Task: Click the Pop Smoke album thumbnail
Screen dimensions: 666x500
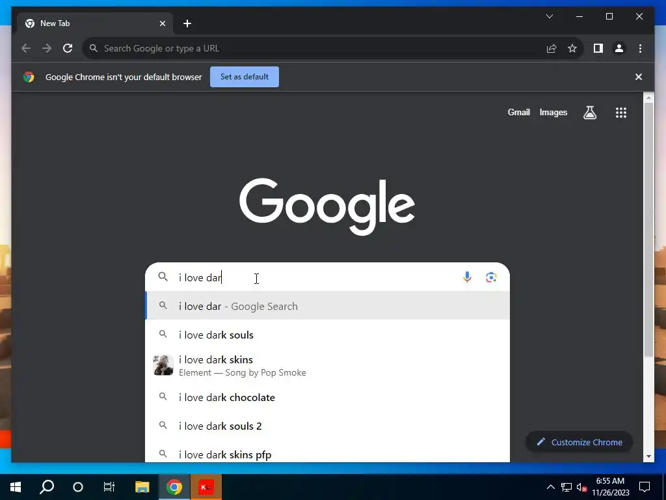Action: [163, 365]
